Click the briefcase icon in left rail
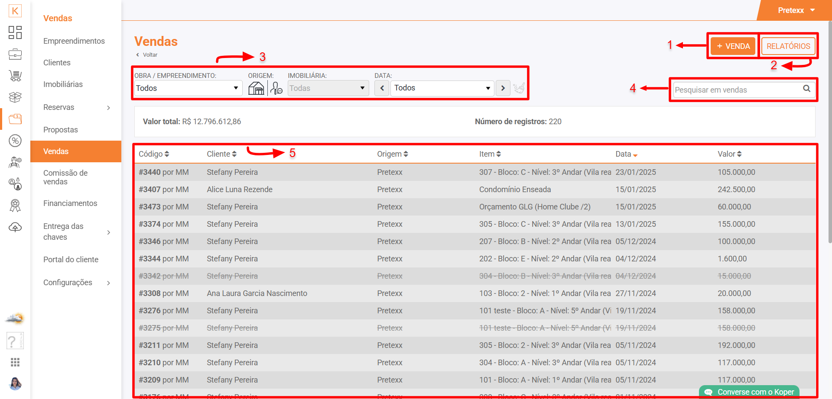Viewport: 832px width, 399px height. (x=15, y=54)
